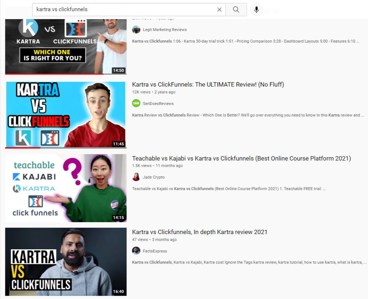Click the red watch progress bar under 11:45 video
The height and width of the screenshot is (299, 368).
(23, 148)
